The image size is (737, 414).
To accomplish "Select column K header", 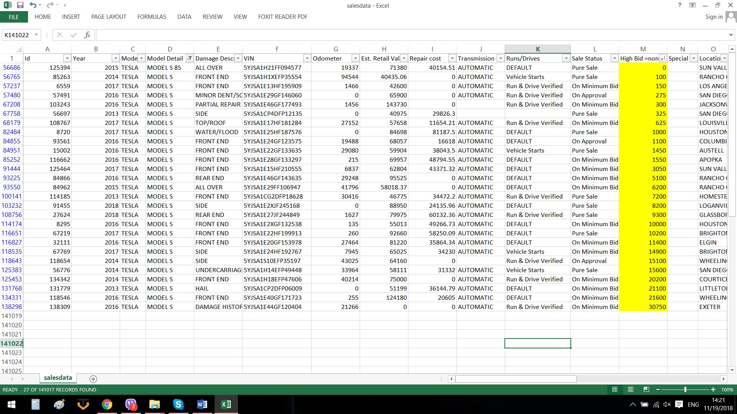I will [x=538, y=49].
